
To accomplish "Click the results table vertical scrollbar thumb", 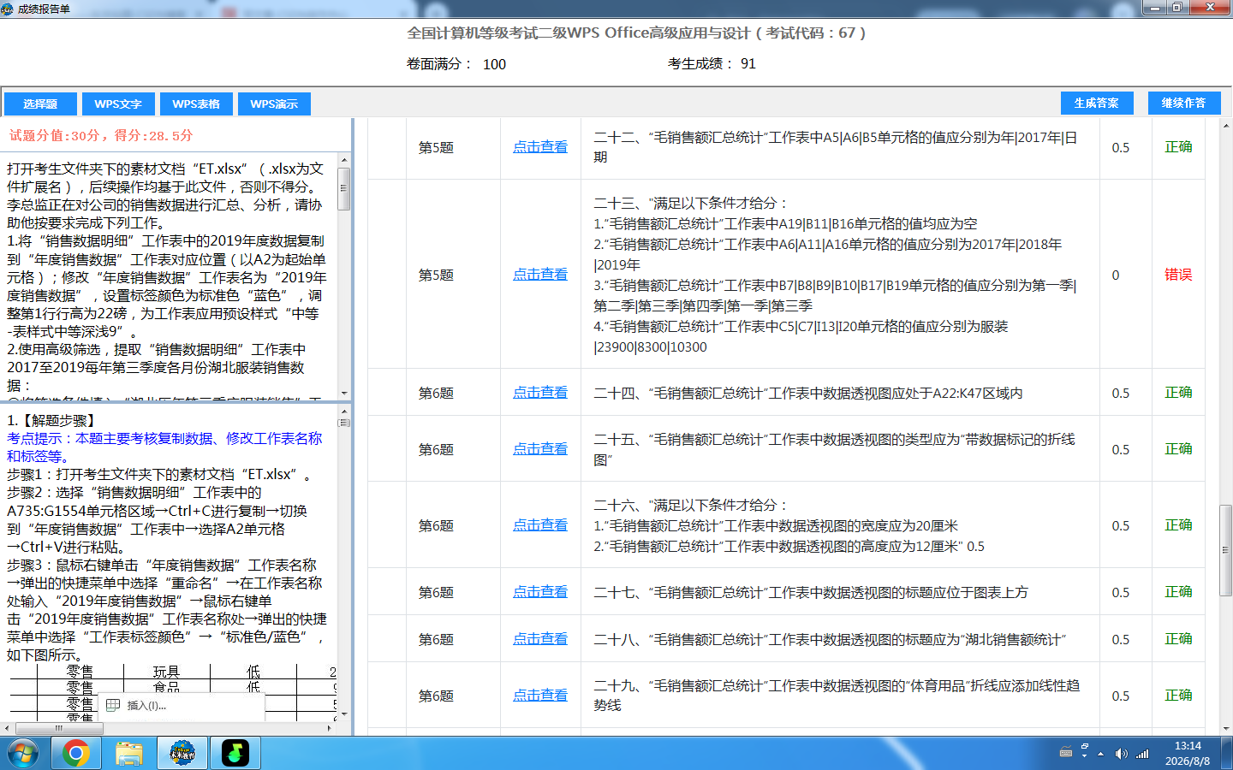I will pyautogui.click(x=1226, y=550).
